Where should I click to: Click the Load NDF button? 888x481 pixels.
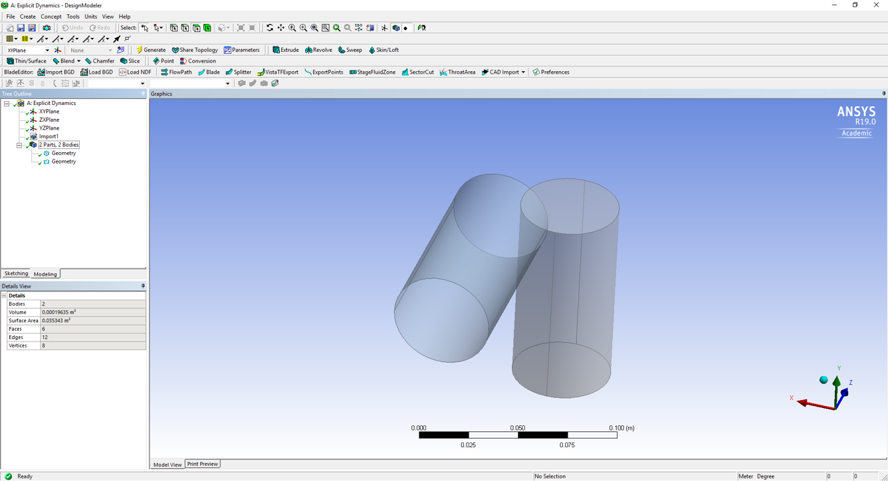point(135,72)
